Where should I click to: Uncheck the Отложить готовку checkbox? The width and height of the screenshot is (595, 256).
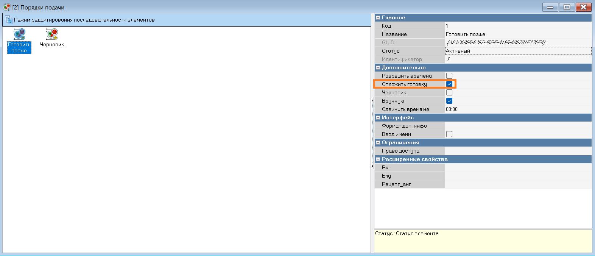pyautogui.click(x=449, y=84)
